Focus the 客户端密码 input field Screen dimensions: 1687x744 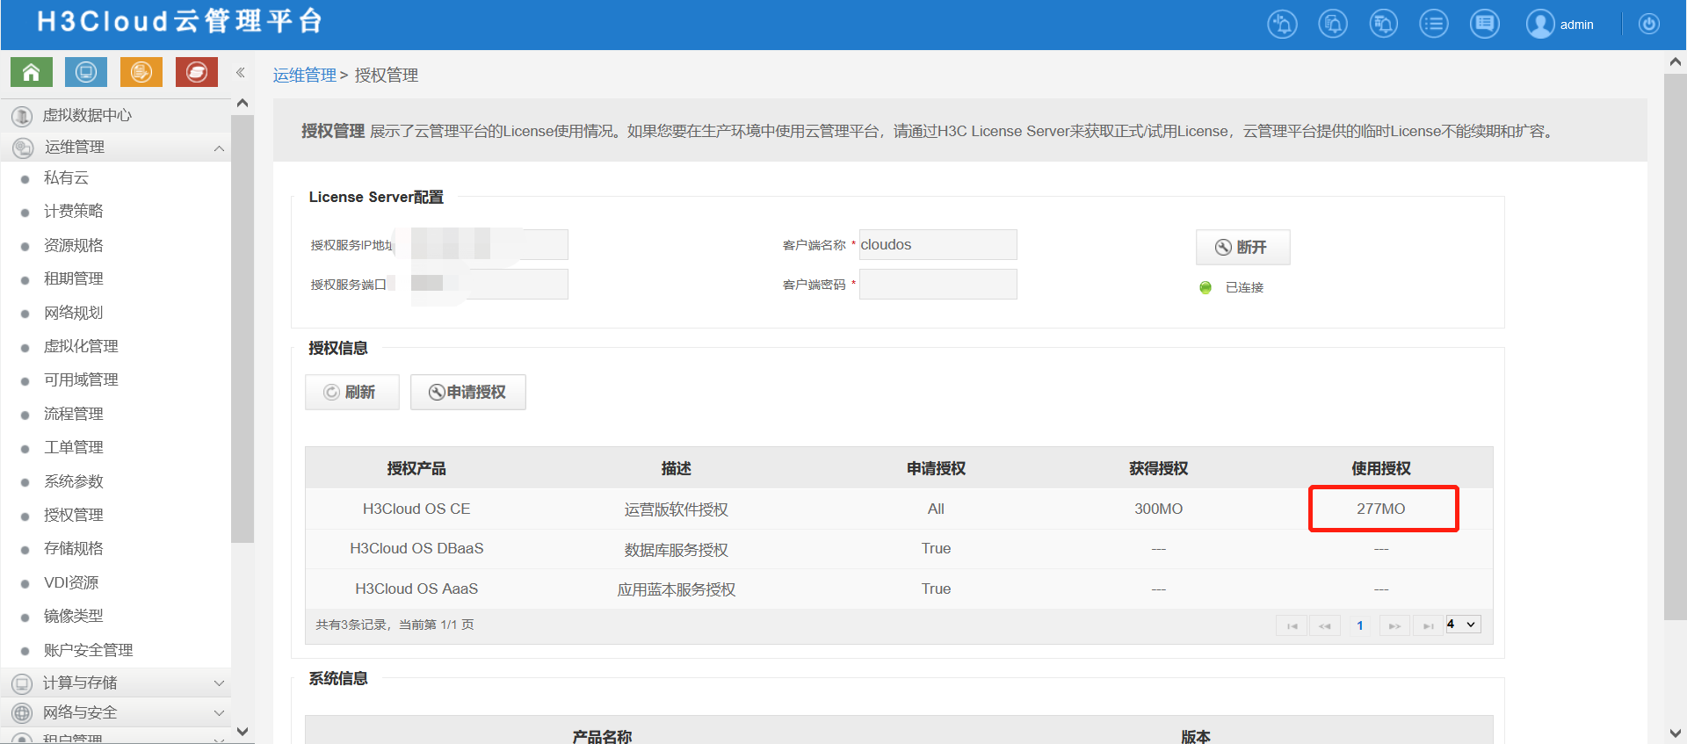(938, 284)
